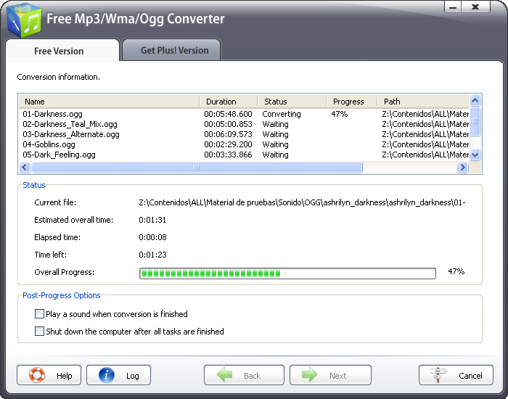Screen dimensions: 508x399
Task: Click the duration 00:03:33.866
Action: [x=228, y=155]
